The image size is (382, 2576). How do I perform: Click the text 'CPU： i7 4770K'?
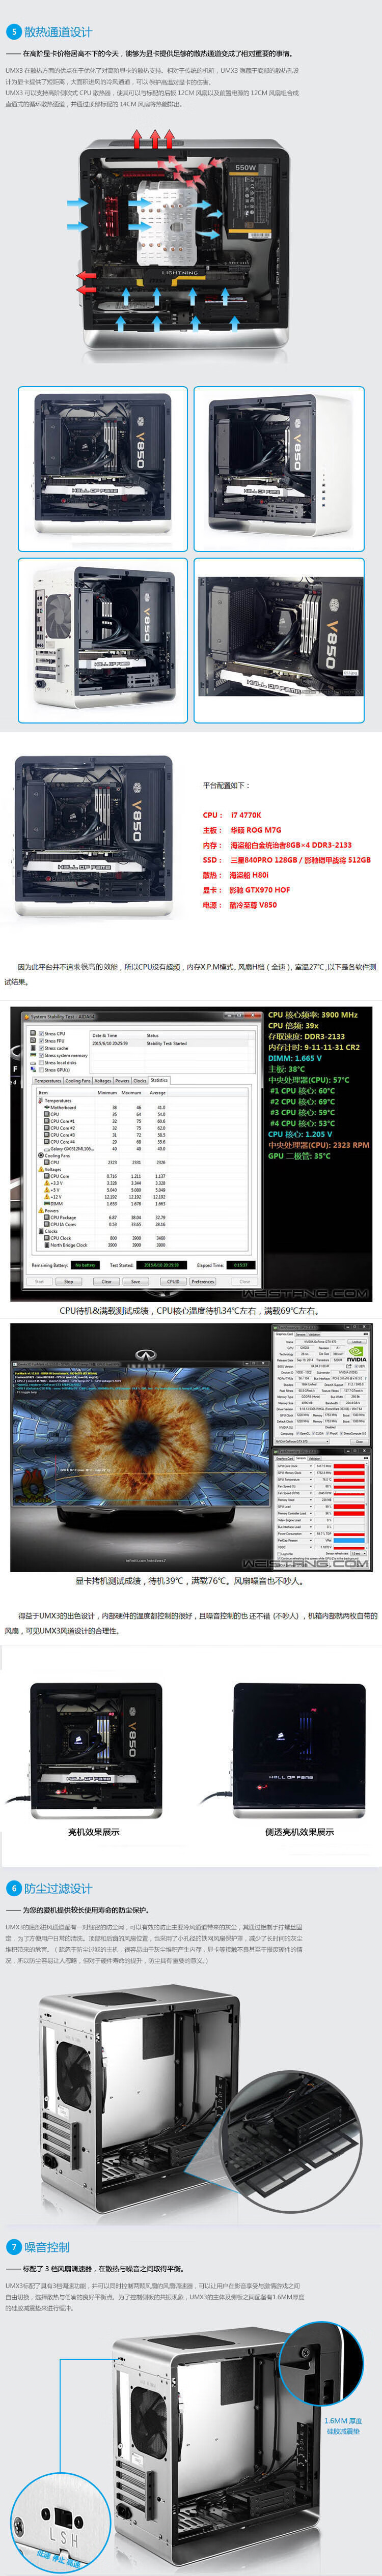click(232, 815)
